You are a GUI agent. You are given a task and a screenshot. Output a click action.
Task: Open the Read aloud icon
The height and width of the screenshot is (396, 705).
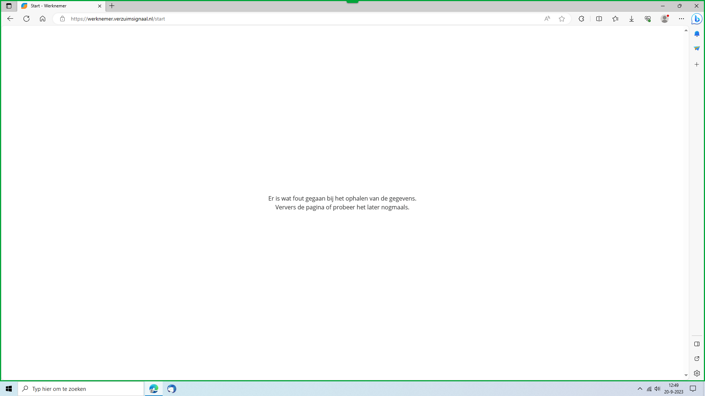(547, 19)
